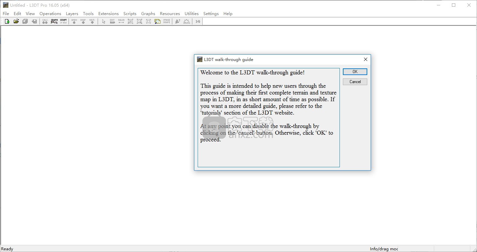Open the Extensions menu
The width and height of the screenshot is (477, 252).
(x=108, y=14)
